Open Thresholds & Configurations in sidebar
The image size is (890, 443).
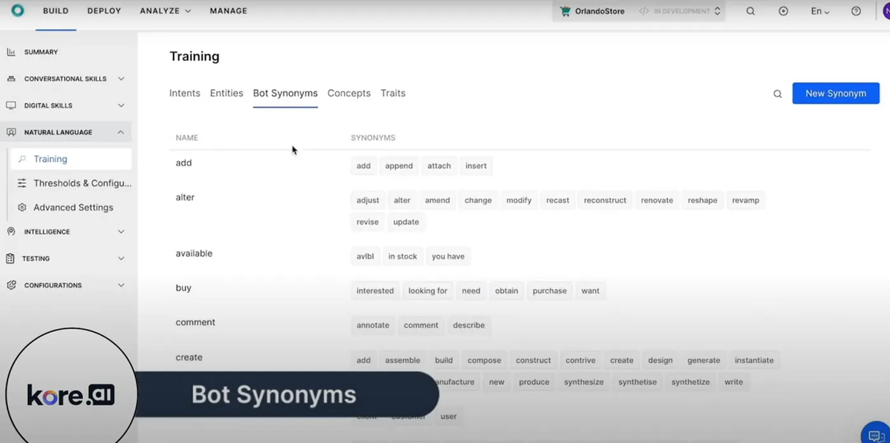coord(83,183)
